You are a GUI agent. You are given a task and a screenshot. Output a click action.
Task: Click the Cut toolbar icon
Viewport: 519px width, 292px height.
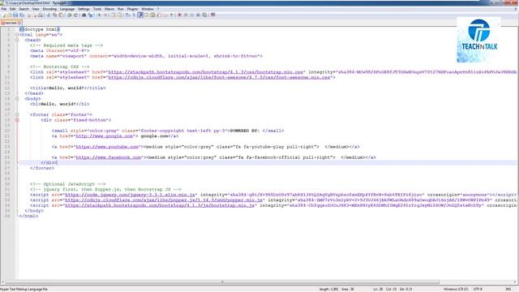(x=48, y=15)
